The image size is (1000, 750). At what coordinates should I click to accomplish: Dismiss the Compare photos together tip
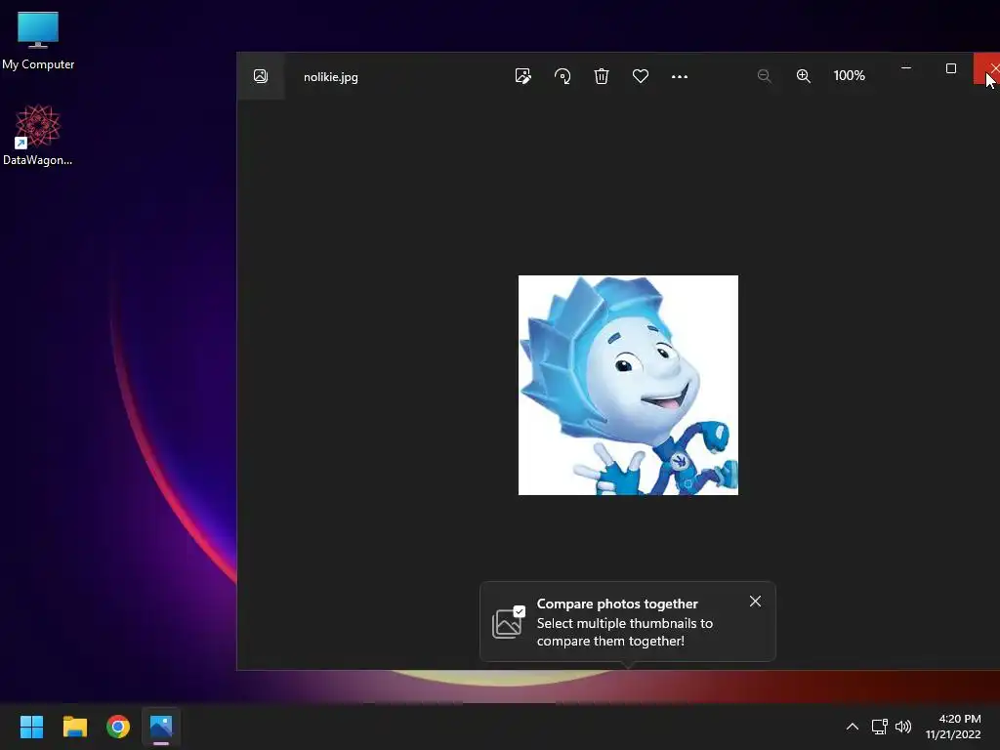tap(755, 602)
